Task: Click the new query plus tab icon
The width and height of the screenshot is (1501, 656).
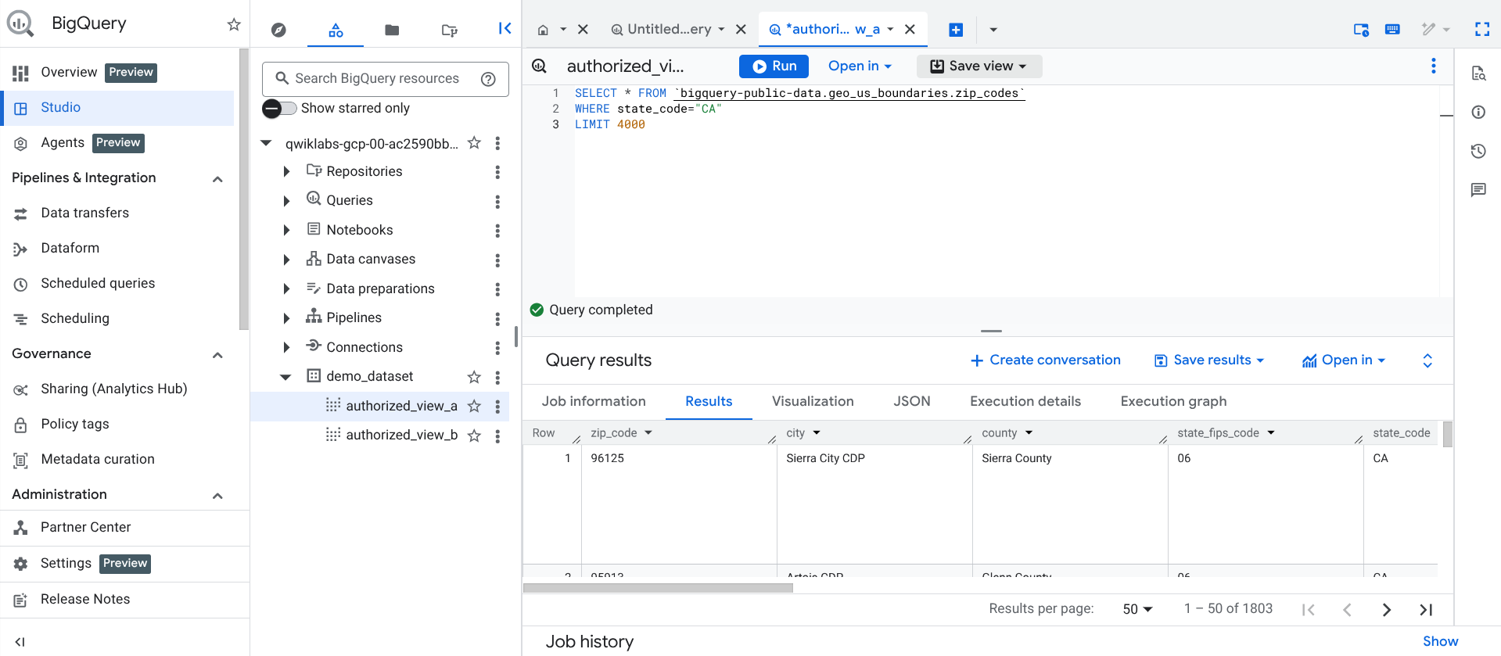Action: coord(955,30)
